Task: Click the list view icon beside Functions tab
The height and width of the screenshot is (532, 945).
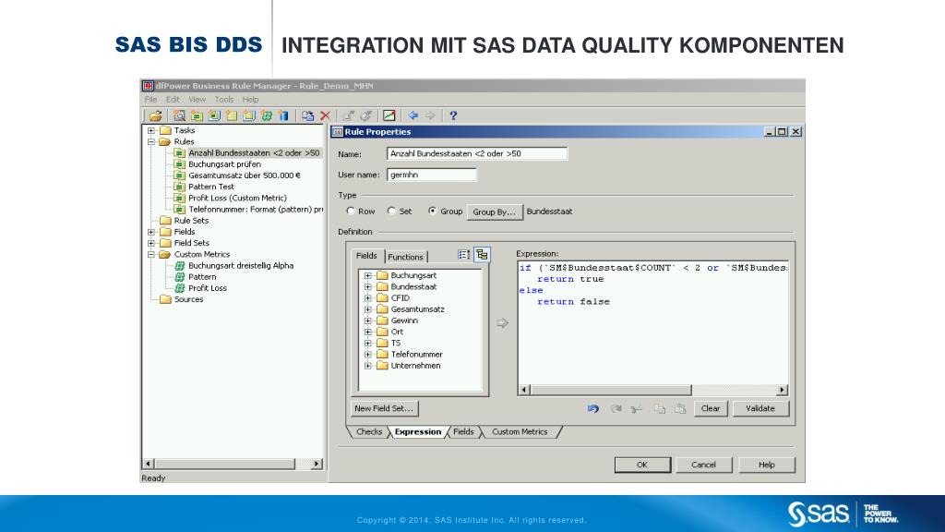Action: pos(463,255)
